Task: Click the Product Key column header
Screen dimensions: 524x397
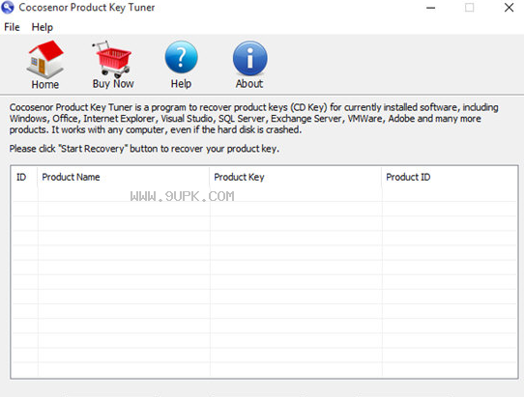Action: point(296,177)
